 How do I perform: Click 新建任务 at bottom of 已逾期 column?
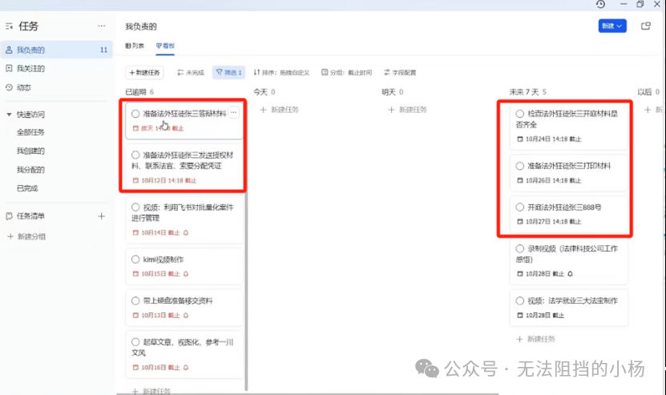coord(151,391)
